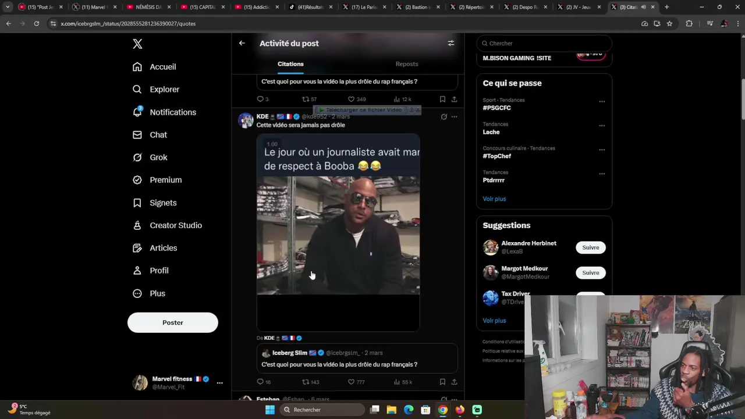745x419 pixels.
Task: Bookmark the KDE post with 777 likes
Action: coord(442,382)
